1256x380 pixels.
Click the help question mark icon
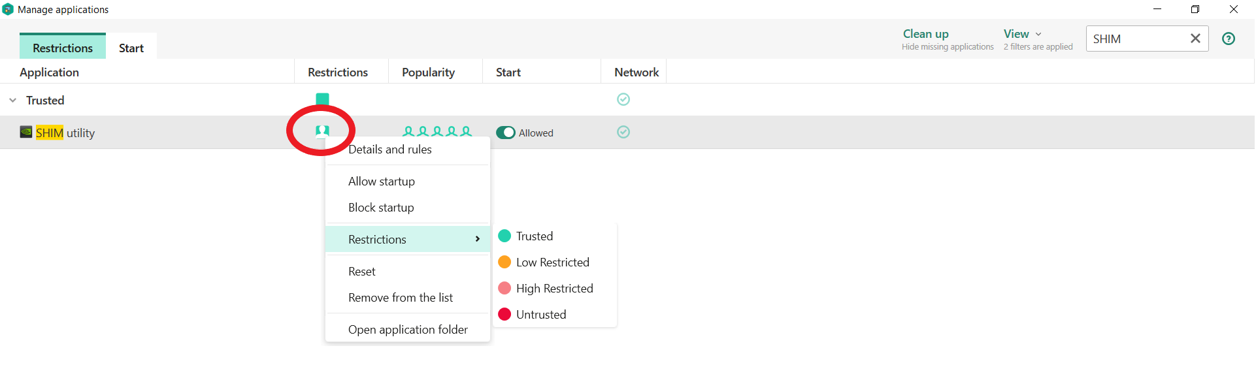[1228, 39]
